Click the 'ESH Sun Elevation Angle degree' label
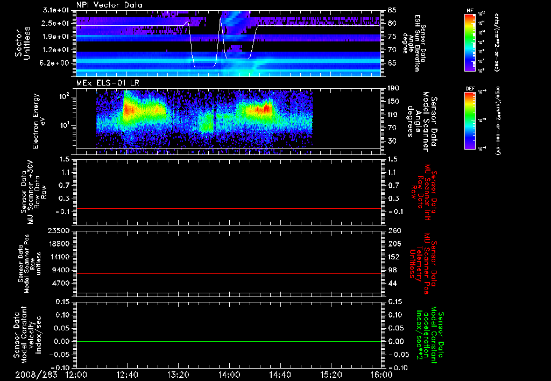Image resolution: width=551 pixels, height=381 pixels. tap(414, 43)
